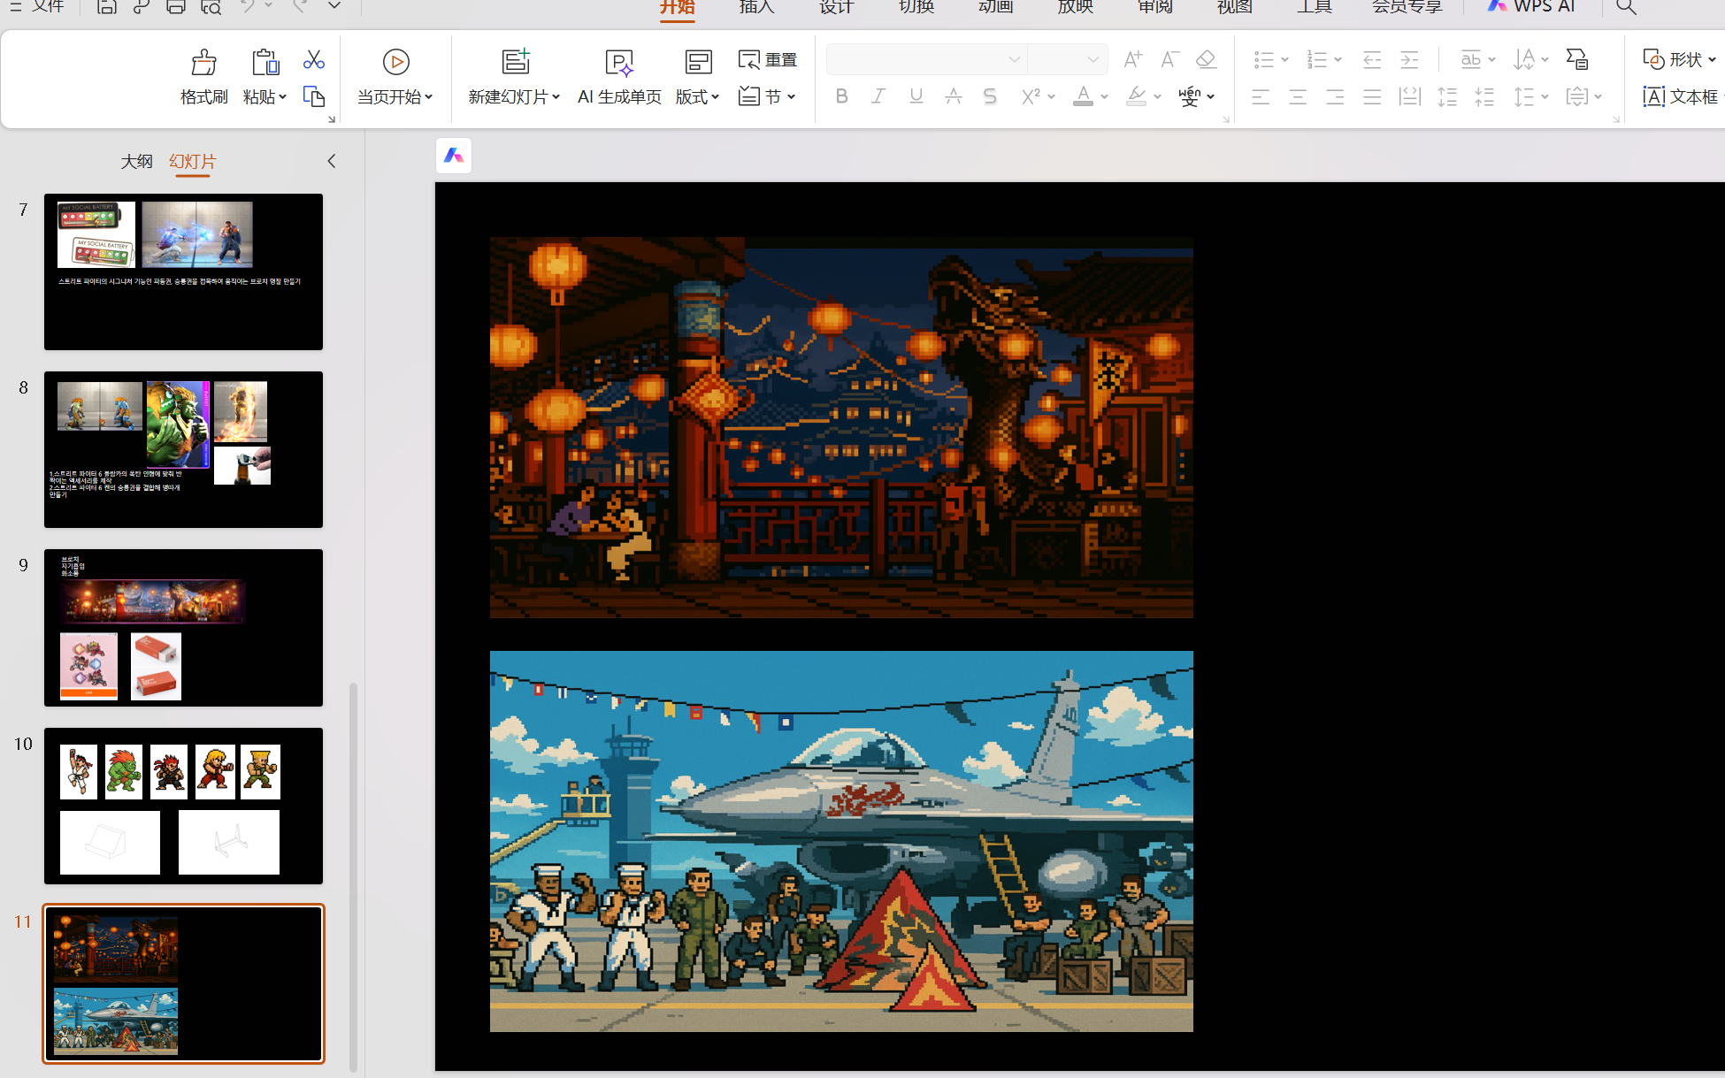Click the Format Painter (格式刷) icon

click(203, 64)
